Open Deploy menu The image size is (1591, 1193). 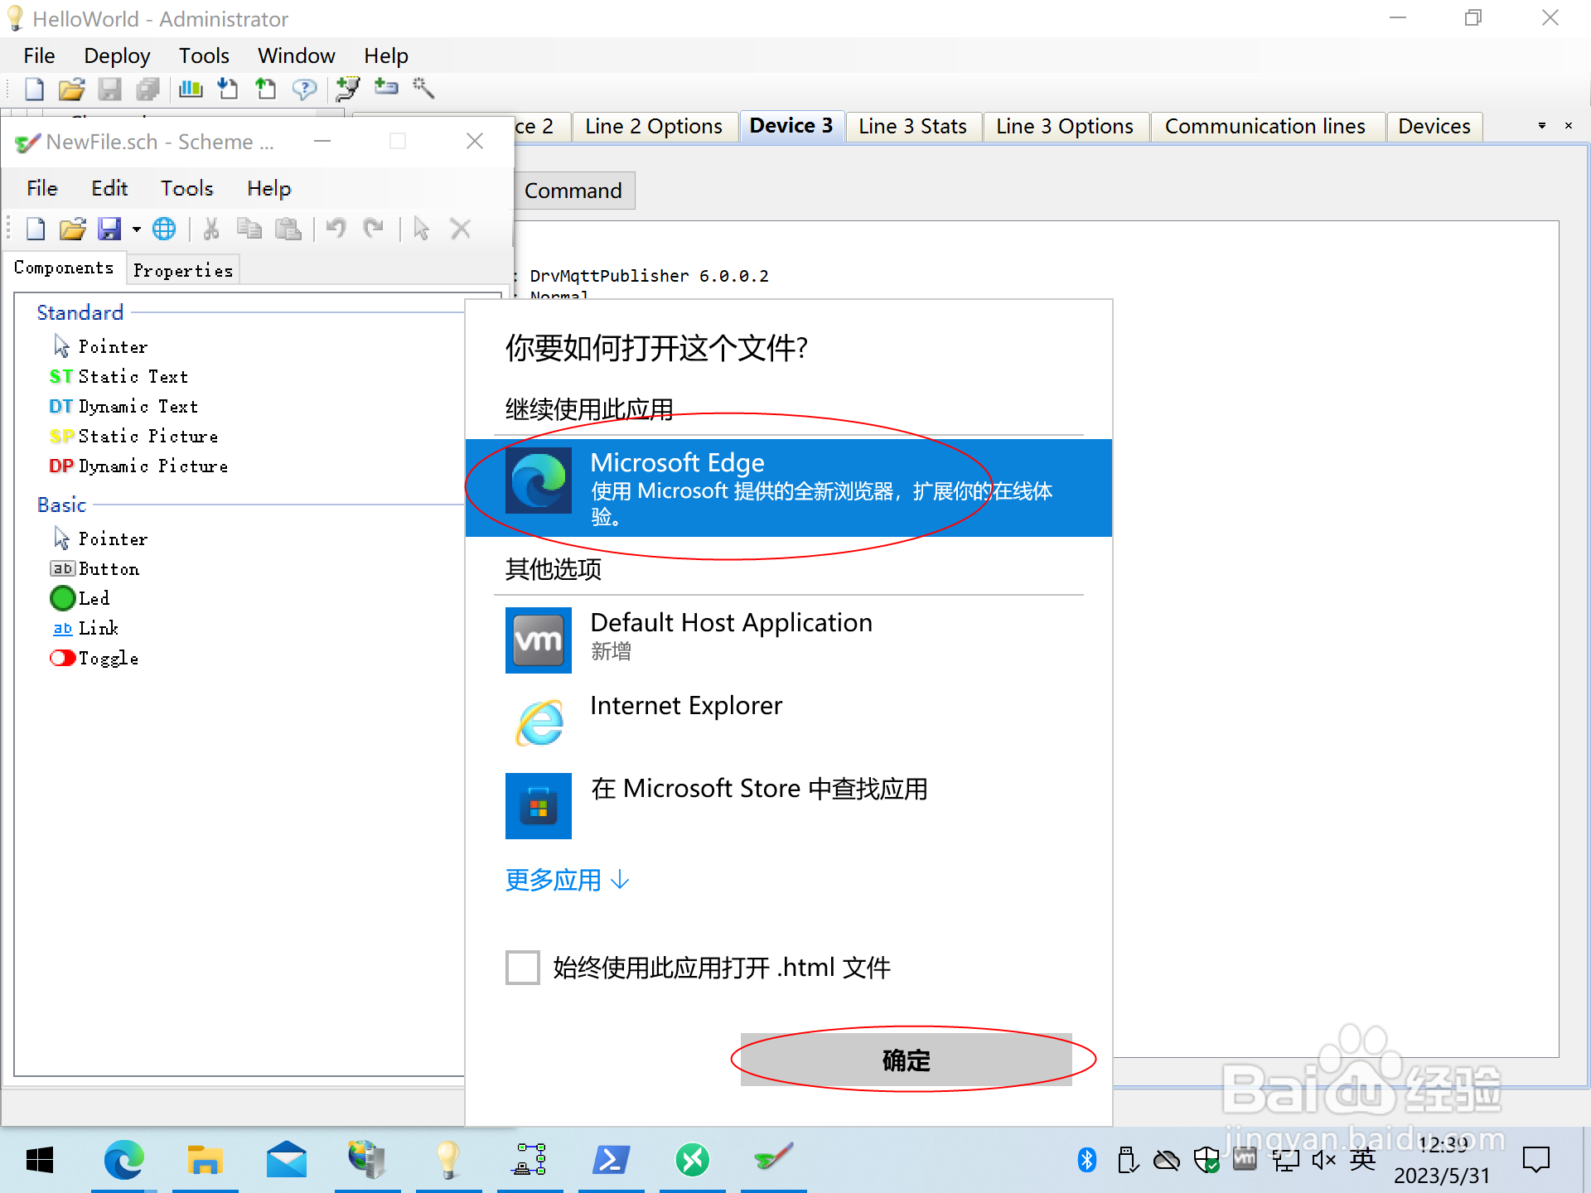point(117,56)
